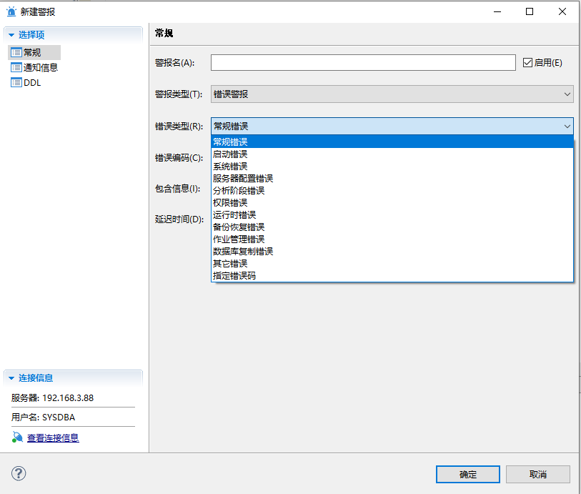
Task: Minimize the 新建警报 window
Action: point(497,11)
